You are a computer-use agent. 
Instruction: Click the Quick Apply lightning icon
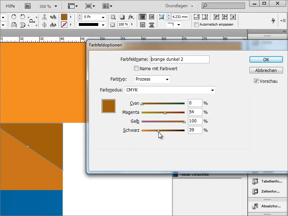point(273,21)
